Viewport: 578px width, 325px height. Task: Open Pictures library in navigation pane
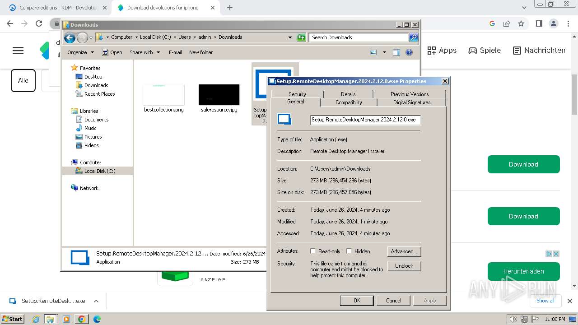93,137
